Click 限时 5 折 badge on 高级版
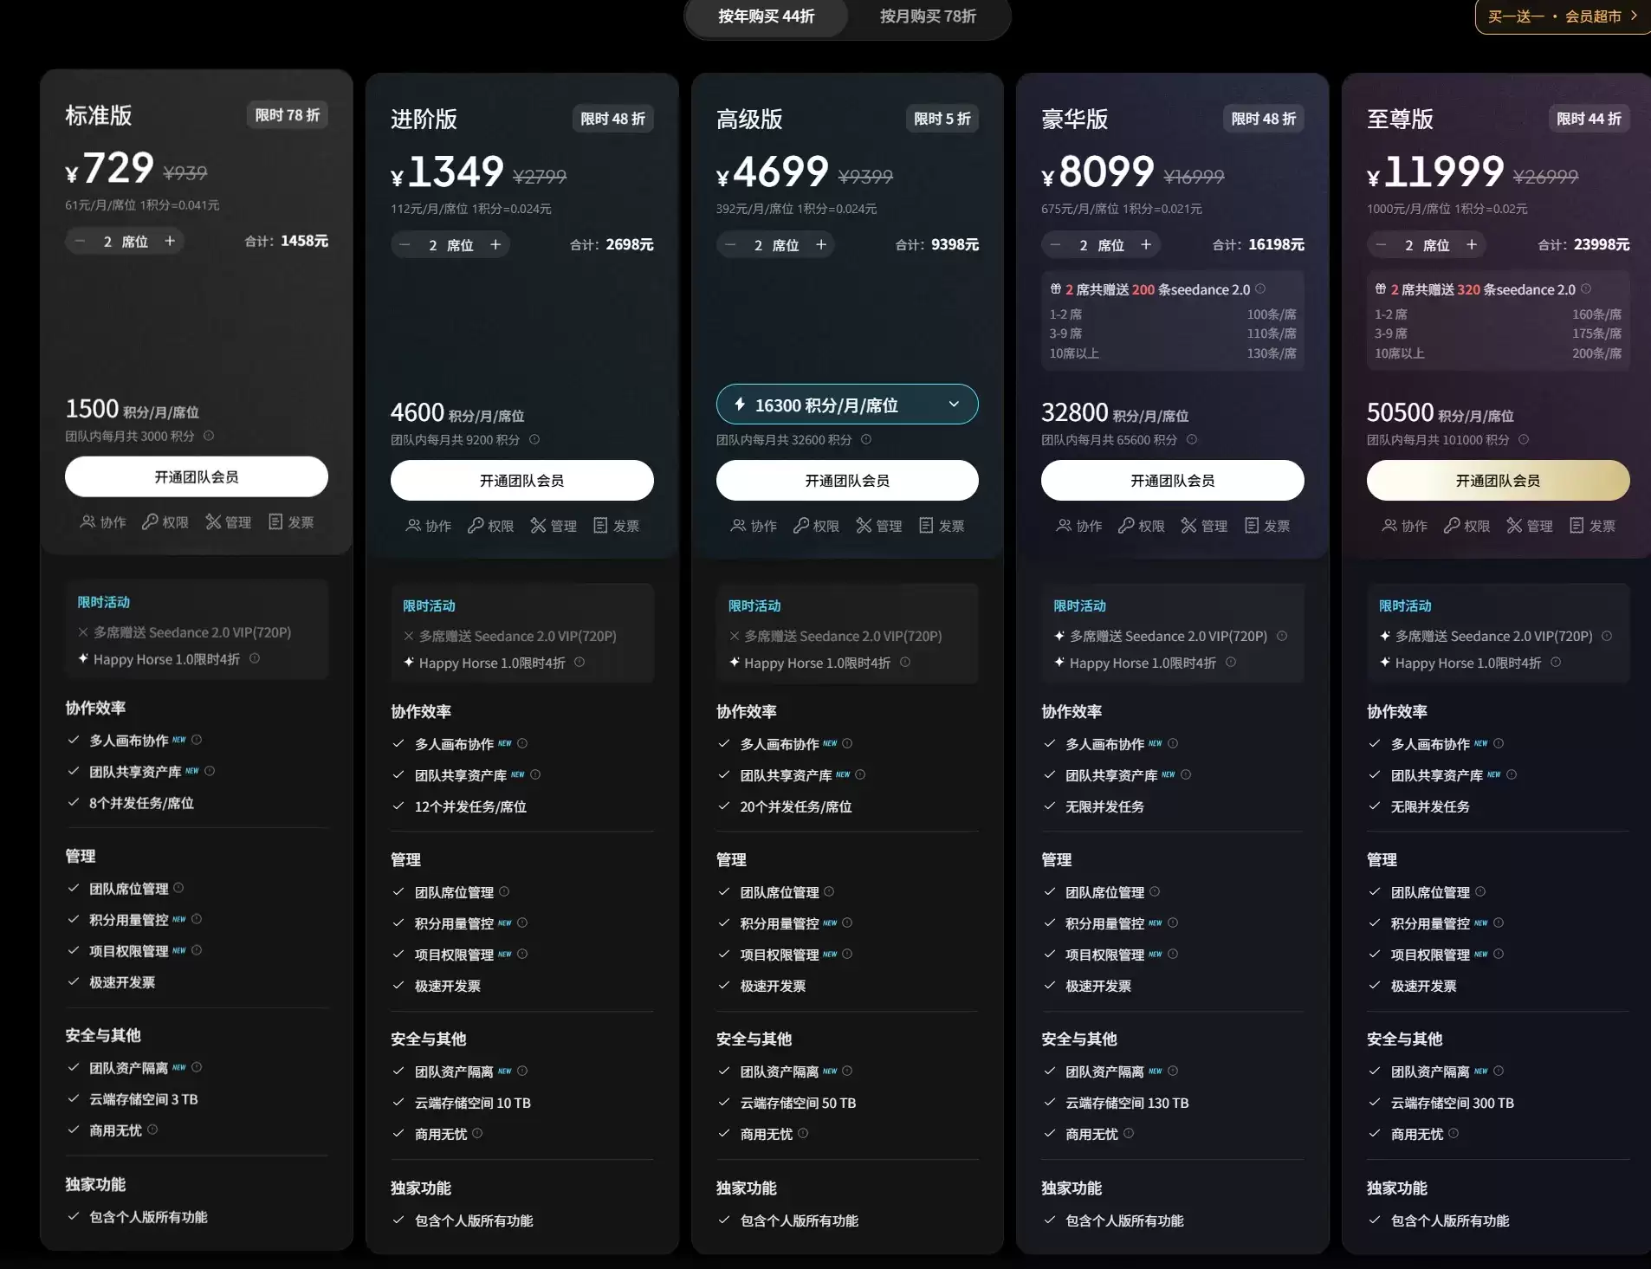The image size is (1651, 1269). coord(942,118)
